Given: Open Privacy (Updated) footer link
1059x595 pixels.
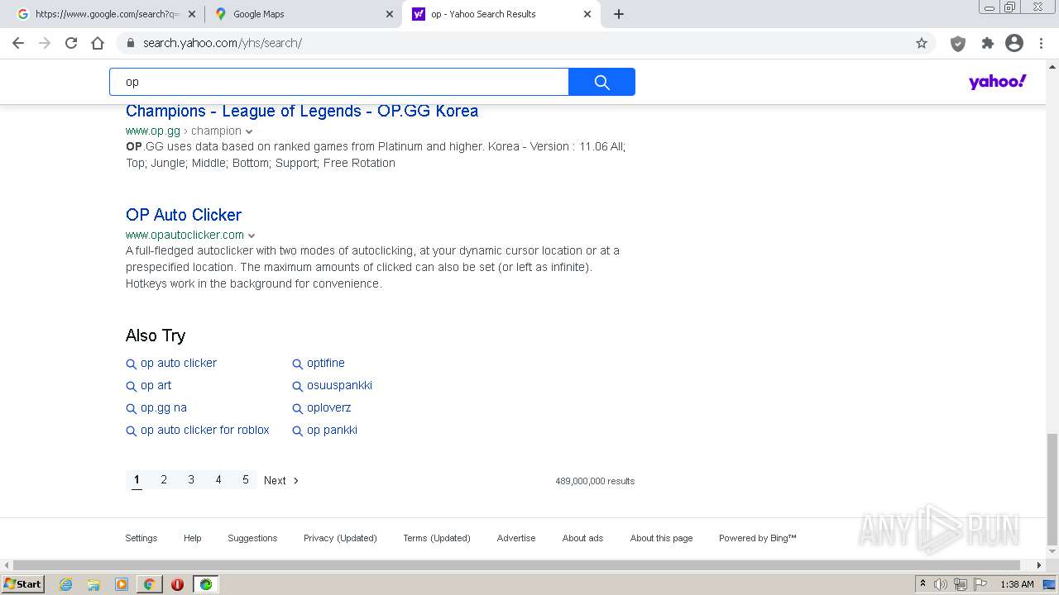Looking at the screenshot, I should [340, 538].
